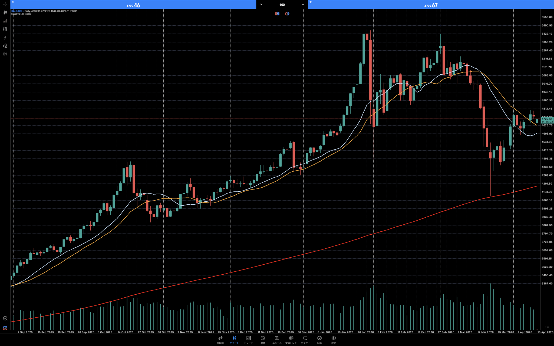Image resolution: width=554 pixels, height=346 pixels.
Task: Click the bar chart with T icon
Action: (5, 21)
